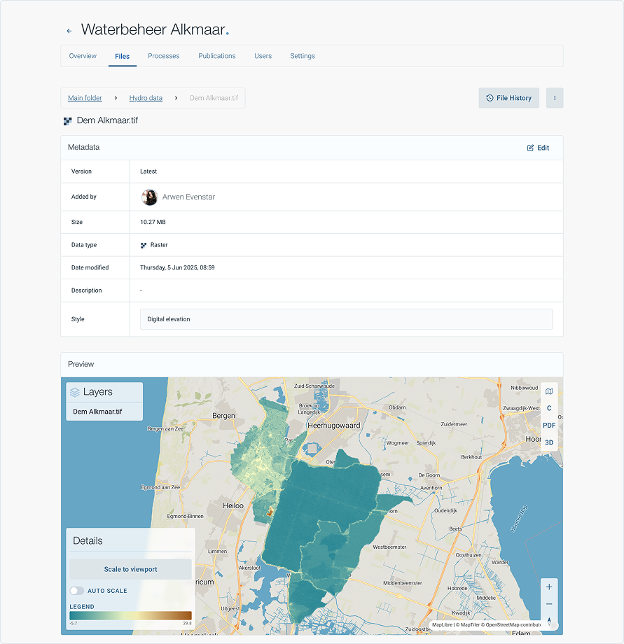
Task: Switch to the Processes tab
Action: tap(163, 56)
